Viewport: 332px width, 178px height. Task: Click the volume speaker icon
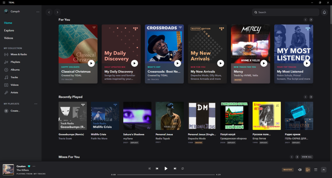[300, 170]
